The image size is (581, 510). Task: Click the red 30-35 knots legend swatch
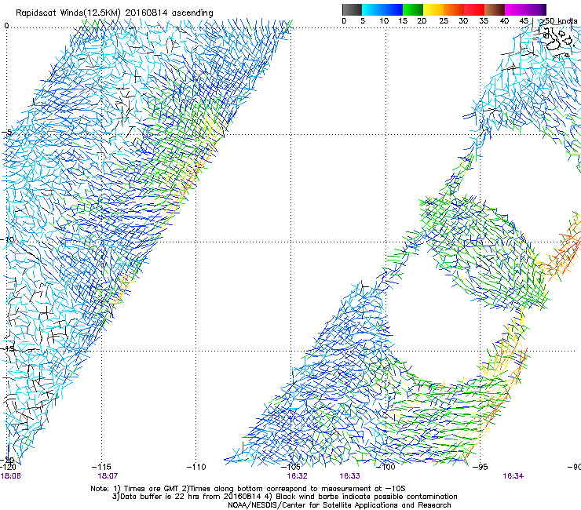(474, 9)
